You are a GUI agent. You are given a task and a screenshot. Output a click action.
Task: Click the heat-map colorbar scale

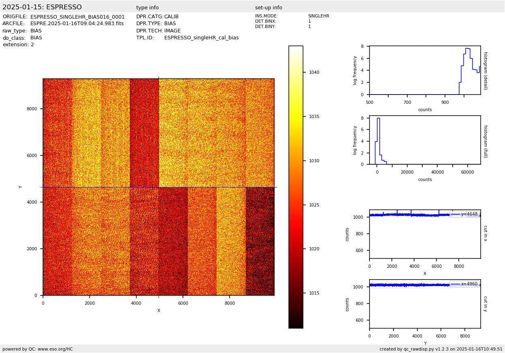296,187
